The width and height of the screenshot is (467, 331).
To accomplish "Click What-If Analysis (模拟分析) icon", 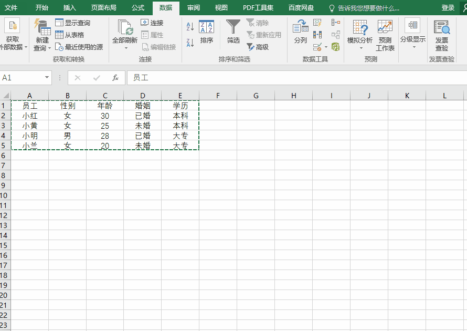I will 360,27.
